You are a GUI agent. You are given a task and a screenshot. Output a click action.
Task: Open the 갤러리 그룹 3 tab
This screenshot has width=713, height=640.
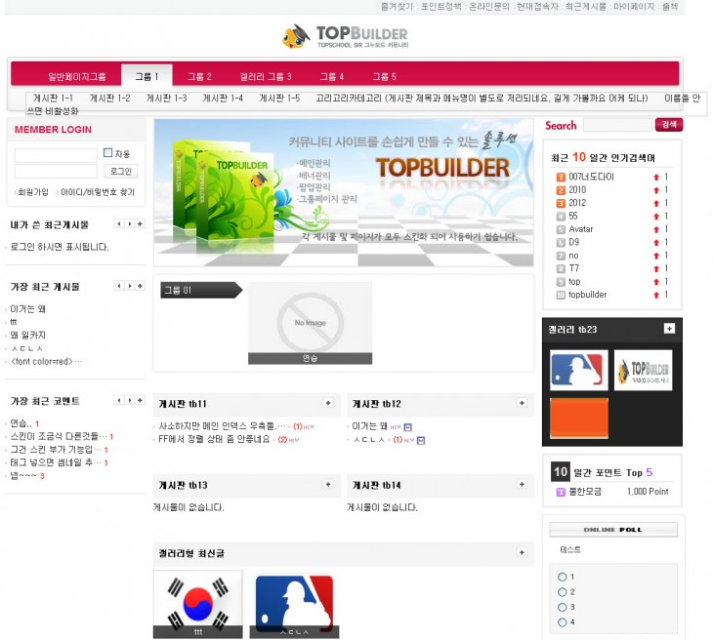pyautogui.click(x=266, y=76)
